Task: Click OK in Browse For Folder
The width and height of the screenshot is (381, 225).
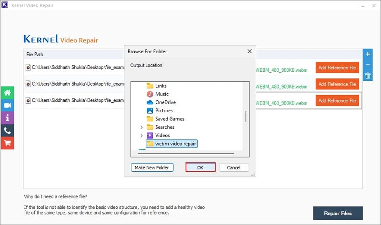Action: (200, 167)
